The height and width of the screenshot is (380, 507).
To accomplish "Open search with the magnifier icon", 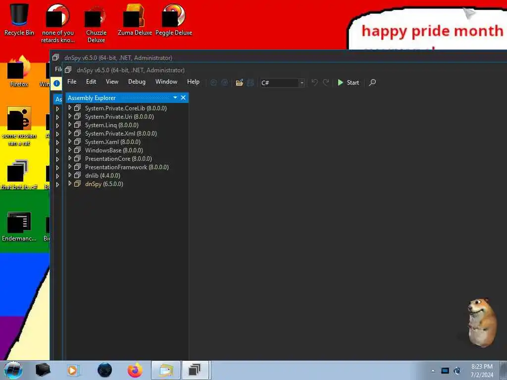I will [372, 83].
